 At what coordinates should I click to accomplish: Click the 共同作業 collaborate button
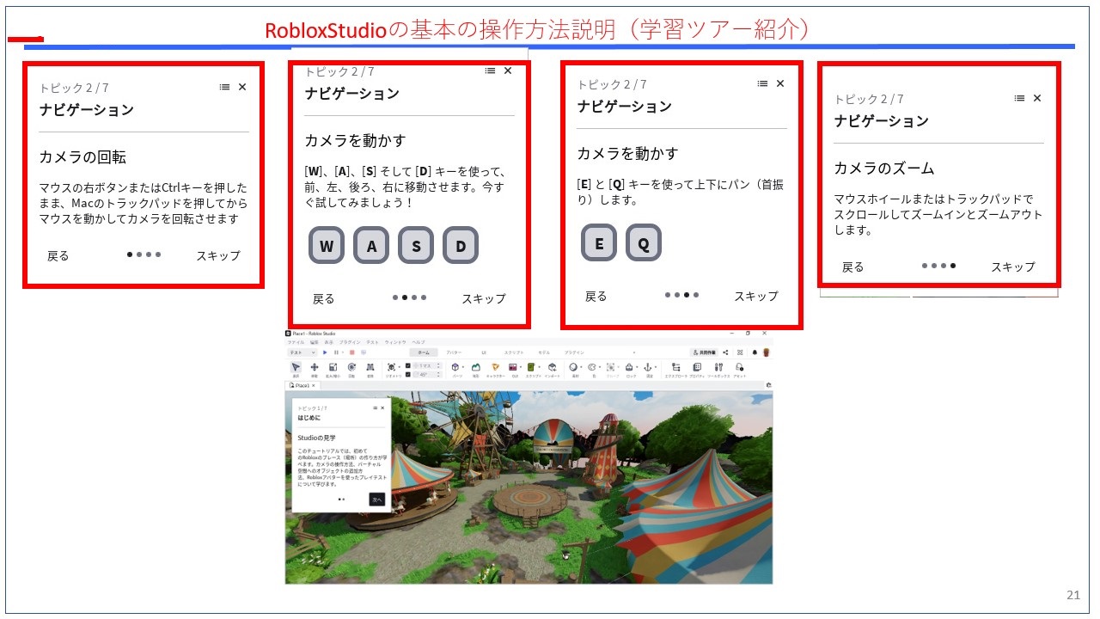point(704,352)
